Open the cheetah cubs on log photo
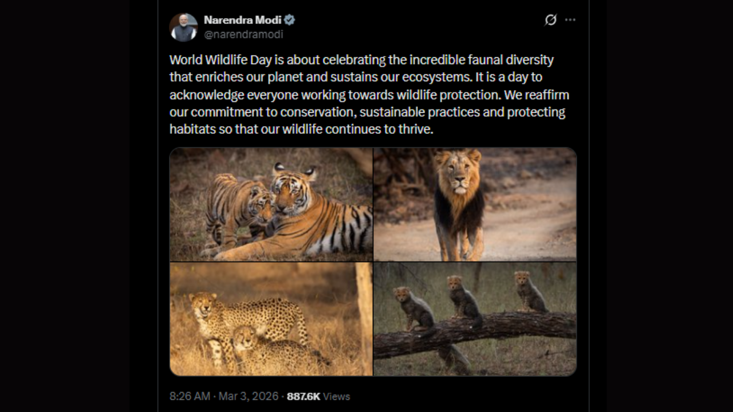The image size is (733, 412). click(475, 319)
